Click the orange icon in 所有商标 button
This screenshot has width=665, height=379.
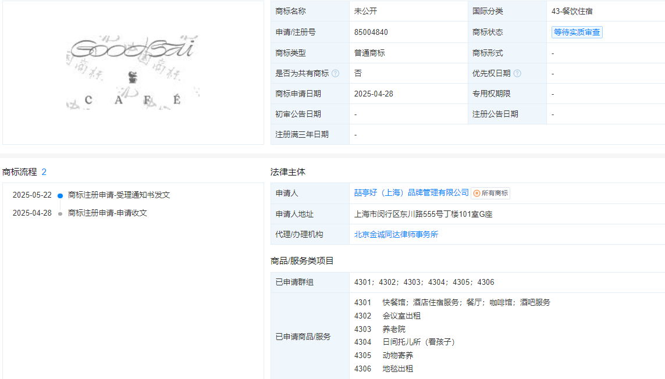tap(476, 194)
